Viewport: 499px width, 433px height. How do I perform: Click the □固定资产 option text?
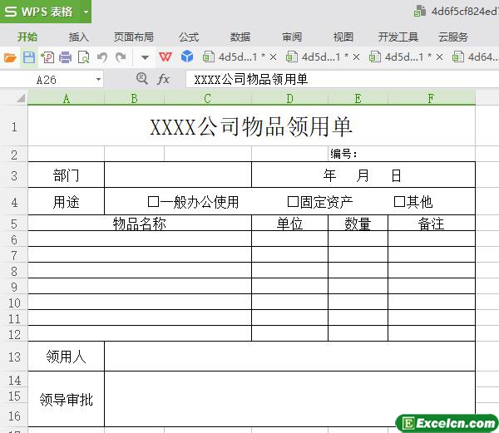click(x=320, y=202)
